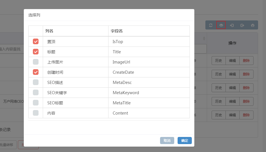
Task: Click 编辑 button in the first table row
Action: pyautogui.click(x=232, y=61)
